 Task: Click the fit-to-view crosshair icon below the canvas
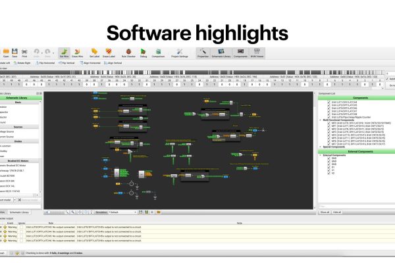pyautogui.click(x=80, y=212)
